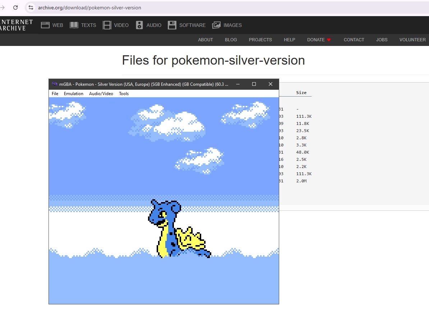Visit the BLOG link
Image resolution: width=429 pixels, height=327 pixels.
pos(231,39)
